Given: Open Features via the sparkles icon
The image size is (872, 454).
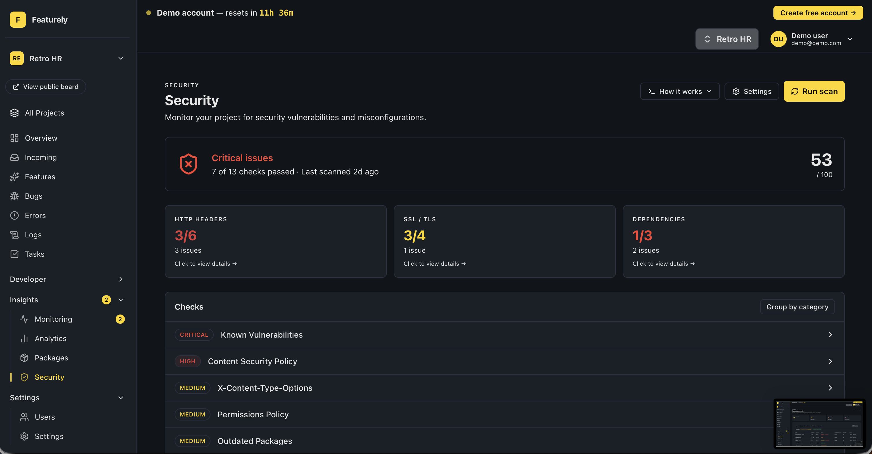Looking at the screenshot, I should tap(14, 177).
